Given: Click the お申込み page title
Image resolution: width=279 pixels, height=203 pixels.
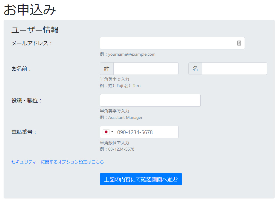Looking at the screenshot, I should click(x=30, y=10).
